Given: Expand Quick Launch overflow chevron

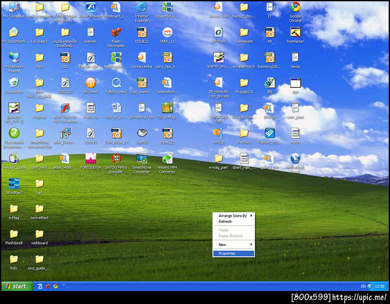Looking at the screenshot, I should [x=64, y=285].
